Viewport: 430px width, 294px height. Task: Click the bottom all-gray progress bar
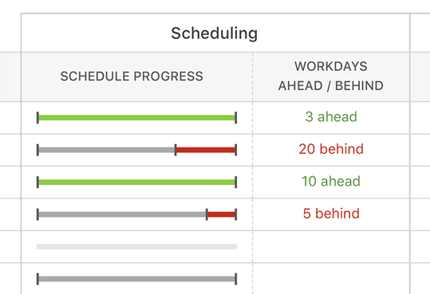136,279
